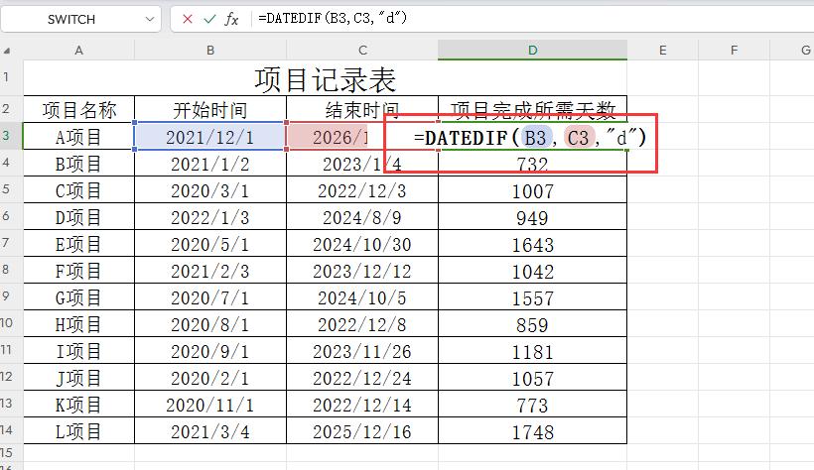This screenshot has height=470, width=814.
Task: Click the days value 1748
Action: click(533, 431)
